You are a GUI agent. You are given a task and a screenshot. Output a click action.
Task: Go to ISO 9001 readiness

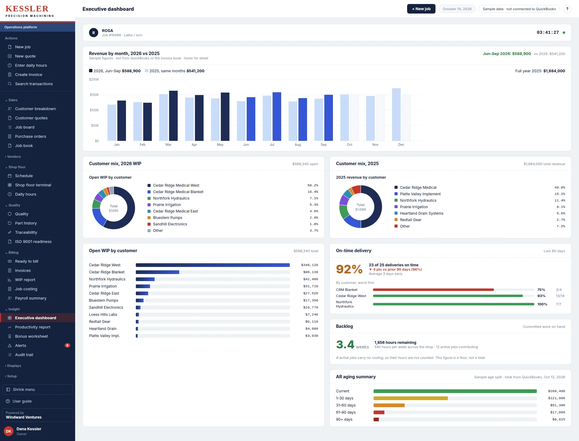pos(38,242)
